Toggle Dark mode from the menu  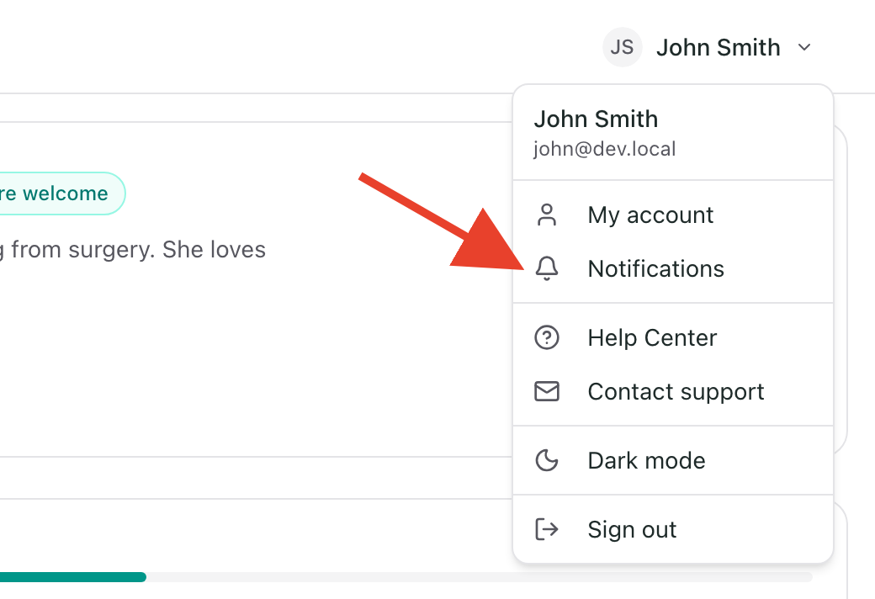(673, 460)
